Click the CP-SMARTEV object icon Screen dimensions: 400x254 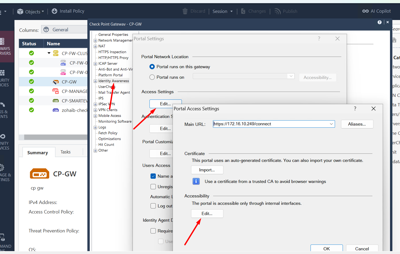click(x=56, y=101)
